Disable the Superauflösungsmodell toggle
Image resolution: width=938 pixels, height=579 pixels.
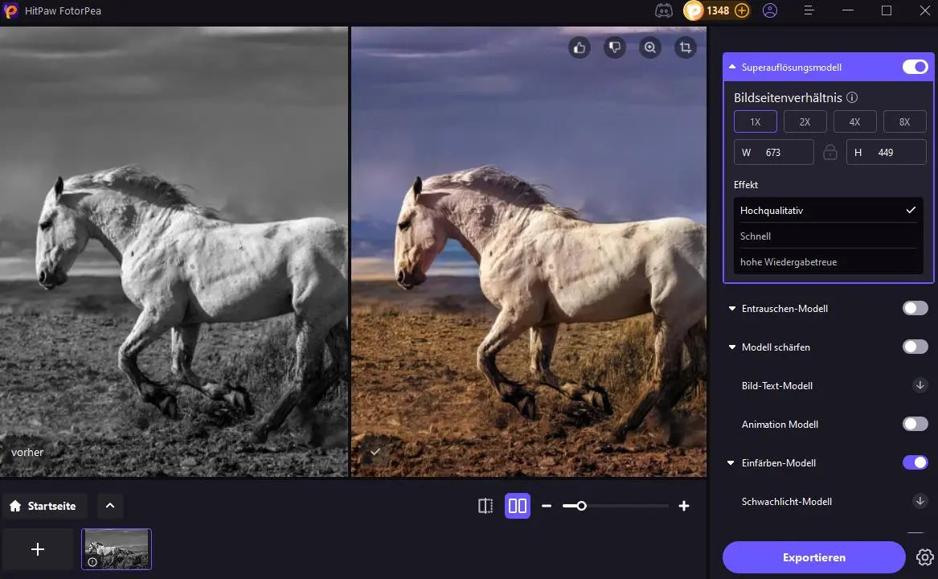click(915, 67)
